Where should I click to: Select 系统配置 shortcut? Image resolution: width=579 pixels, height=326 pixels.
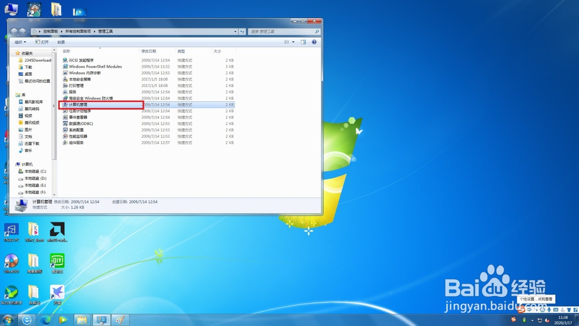[73, 130]
